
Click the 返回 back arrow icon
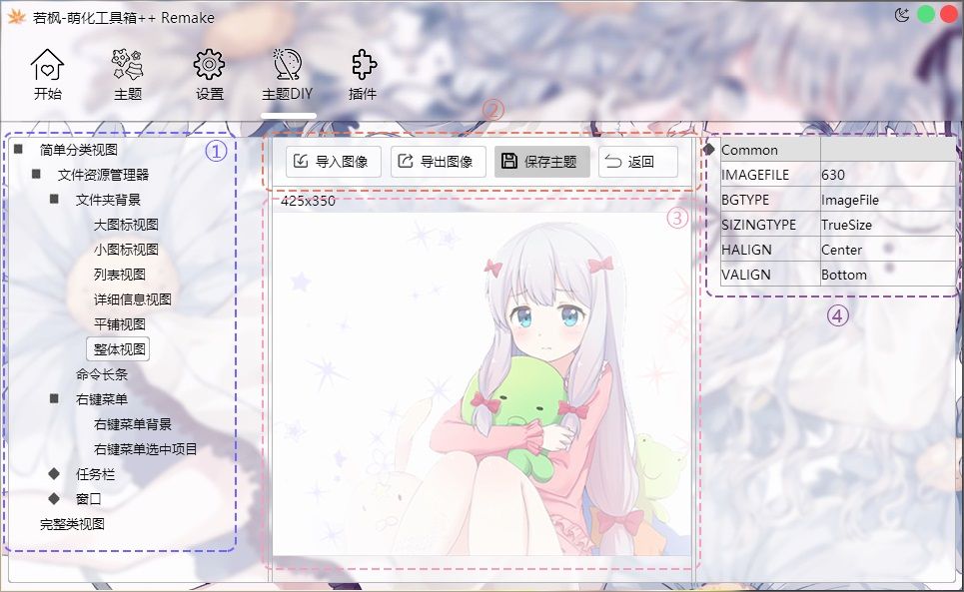tap(613, 161)
